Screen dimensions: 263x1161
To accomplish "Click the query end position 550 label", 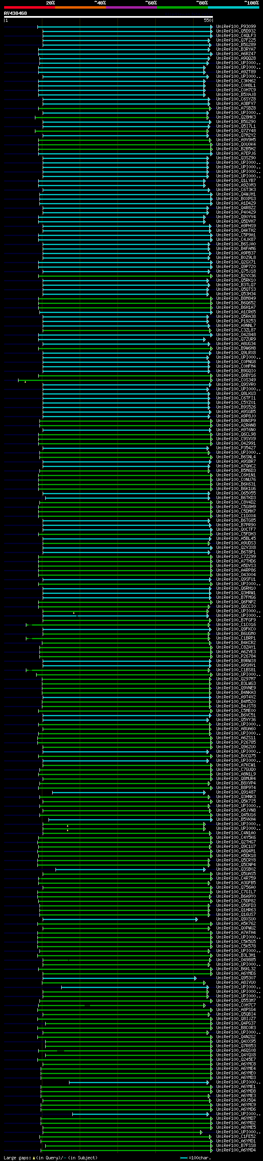I will click(x=207, y=21).
